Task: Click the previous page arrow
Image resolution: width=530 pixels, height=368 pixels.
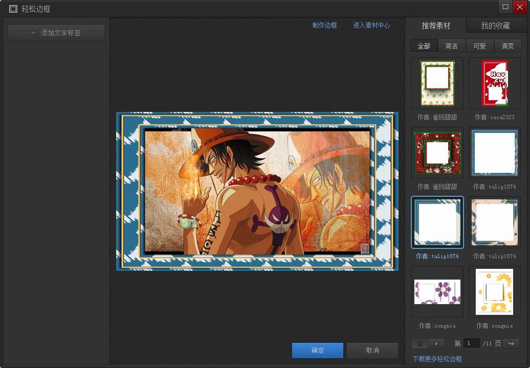Action: click(418, 343)
